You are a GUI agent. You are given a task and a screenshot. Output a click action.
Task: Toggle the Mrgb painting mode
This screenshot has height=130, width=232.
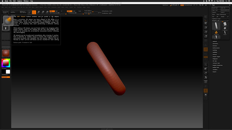[52, 11]
